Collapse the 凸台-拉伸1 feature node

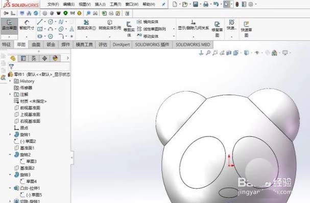click(x=10, y=188)
